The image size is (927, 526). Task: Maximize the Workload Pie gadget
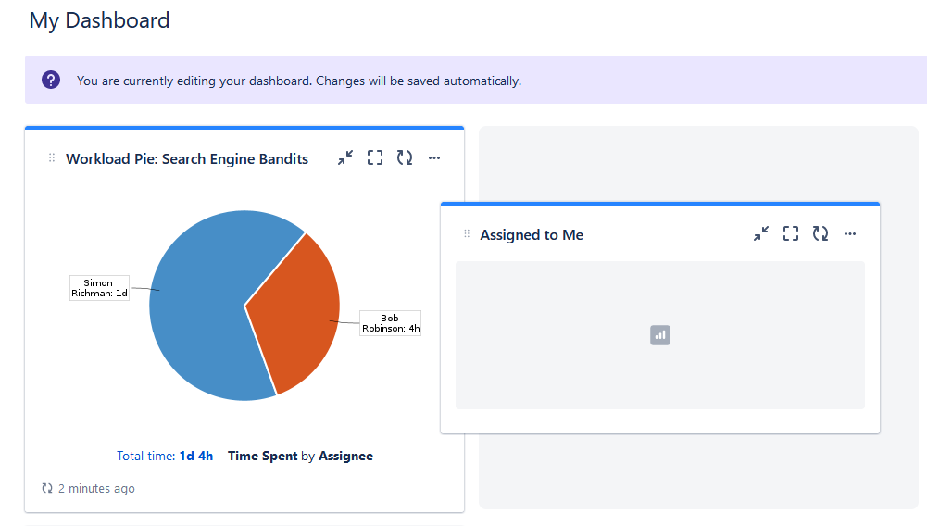[375, 157]
